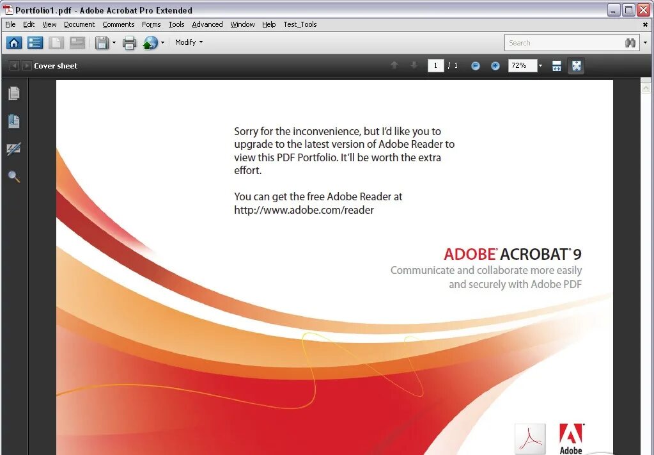Switch to the file list view icon
The height and width of the screenshot is (455, 654).
pyautogui.click(x=35, y=43)
